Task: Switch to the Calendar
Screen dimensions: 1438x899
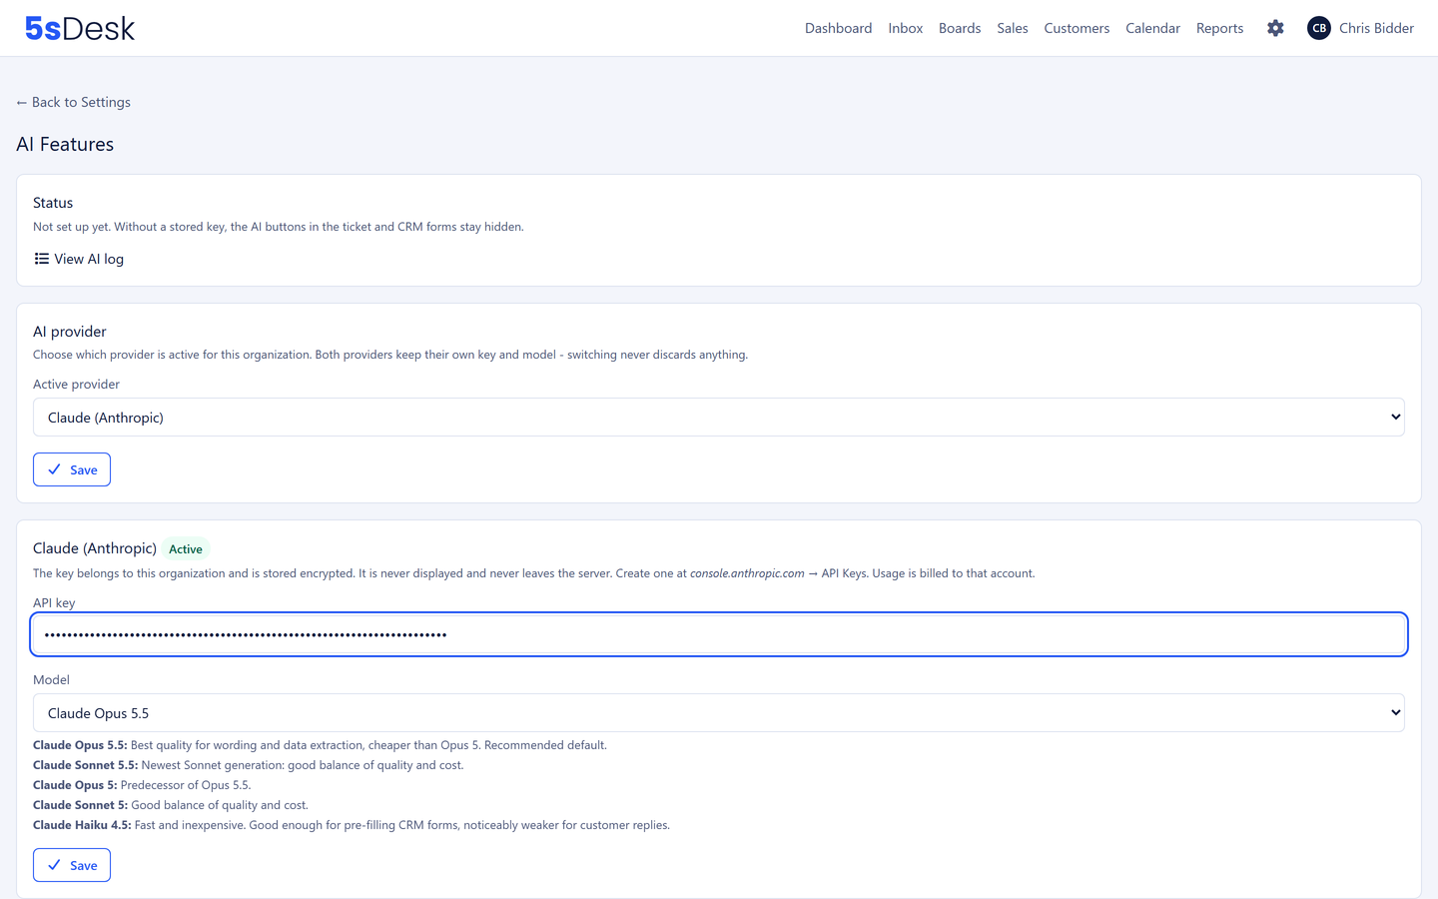Action: click(x=1152, y=28)
